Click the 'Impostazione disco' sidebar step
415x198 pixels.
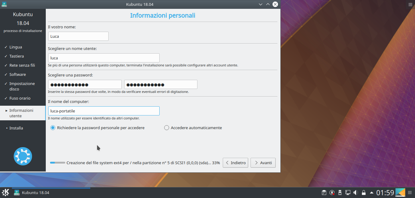(23, 87)
